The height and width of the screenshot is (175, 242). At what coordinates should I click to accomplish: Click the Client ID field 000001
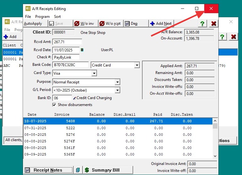63,32
